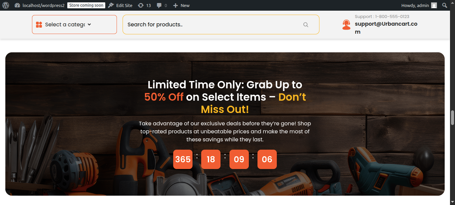The image size is (455, 205).
Task: Click the orange category grid icon
Action: (39, 24)
